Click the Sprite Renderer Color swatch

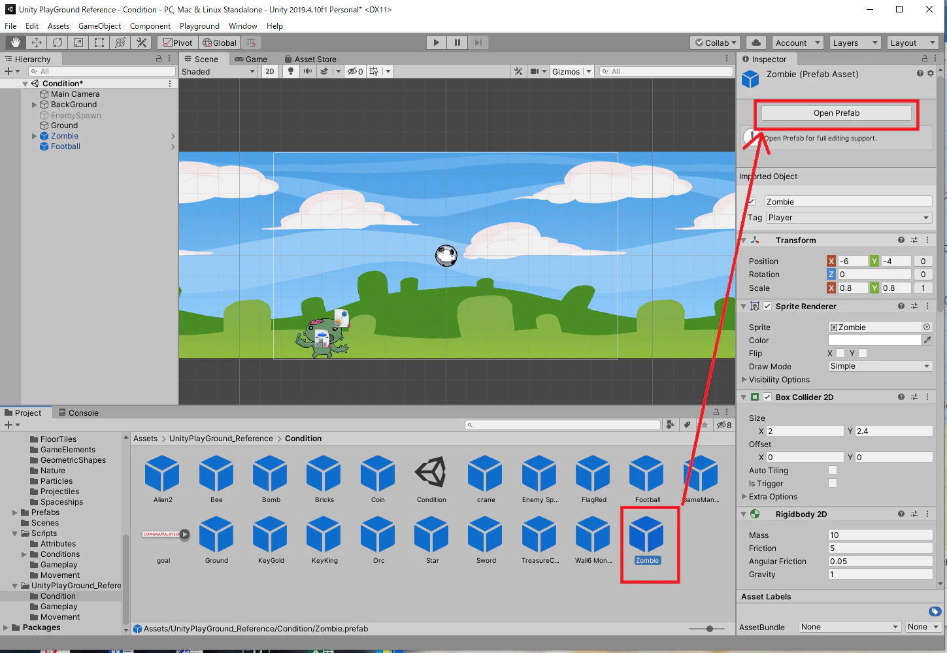(x=874, y=340)
